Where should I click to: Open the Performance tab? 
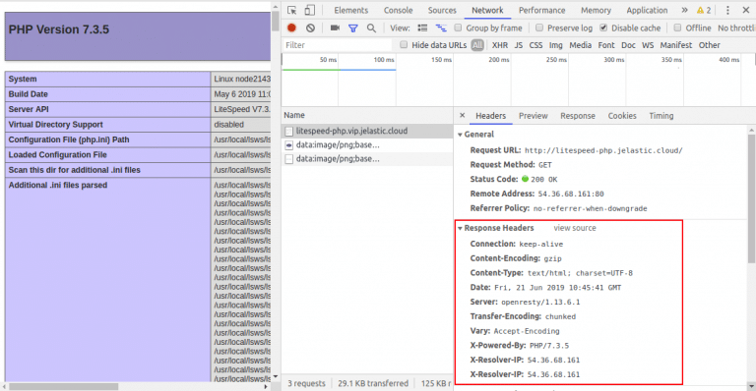click(542, 10)
